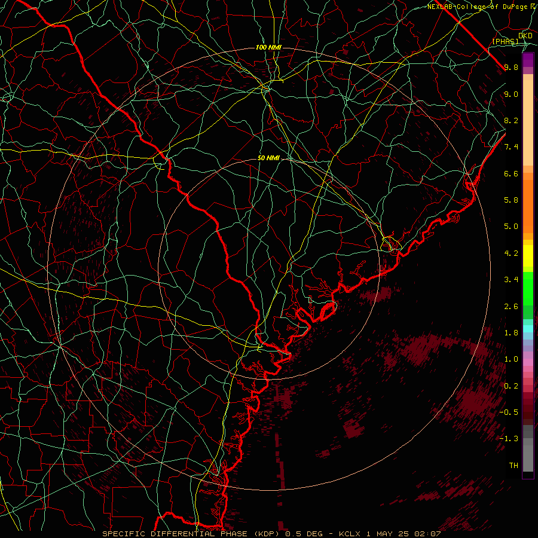The width and height of the screenshot is (538, 538).
Task: Click the 4.2 scale label
Action: point(511,253)
